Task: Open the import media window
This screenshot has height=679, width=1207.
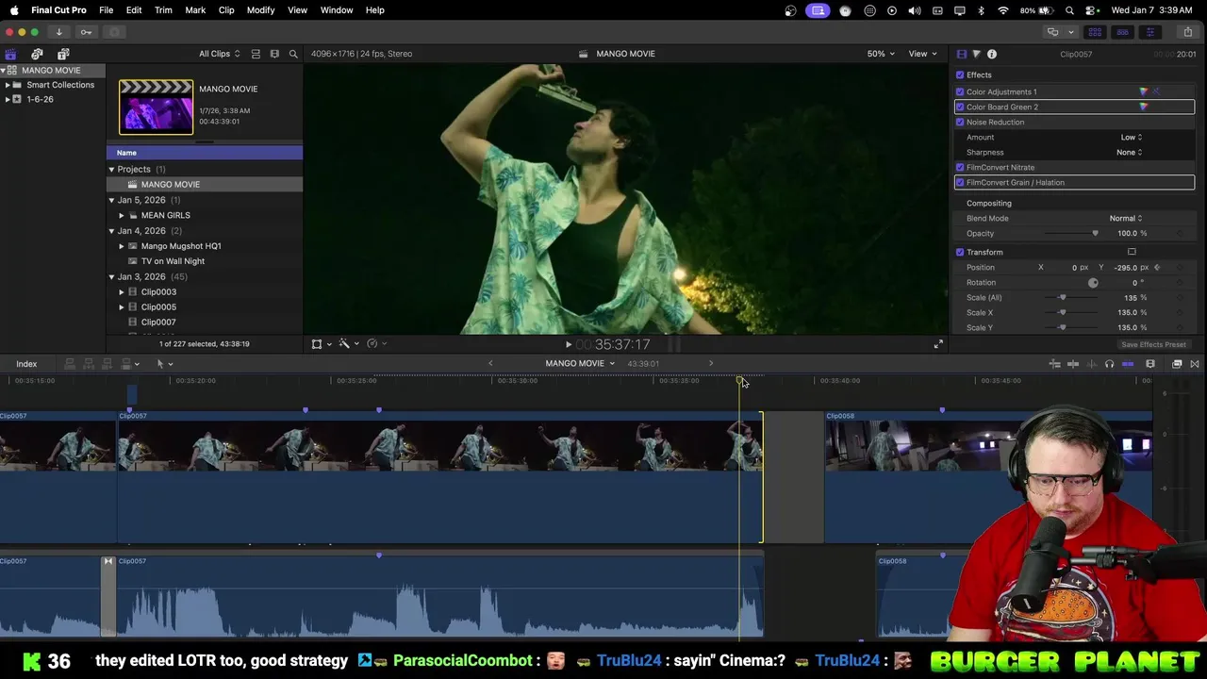Action: point(58,32)
